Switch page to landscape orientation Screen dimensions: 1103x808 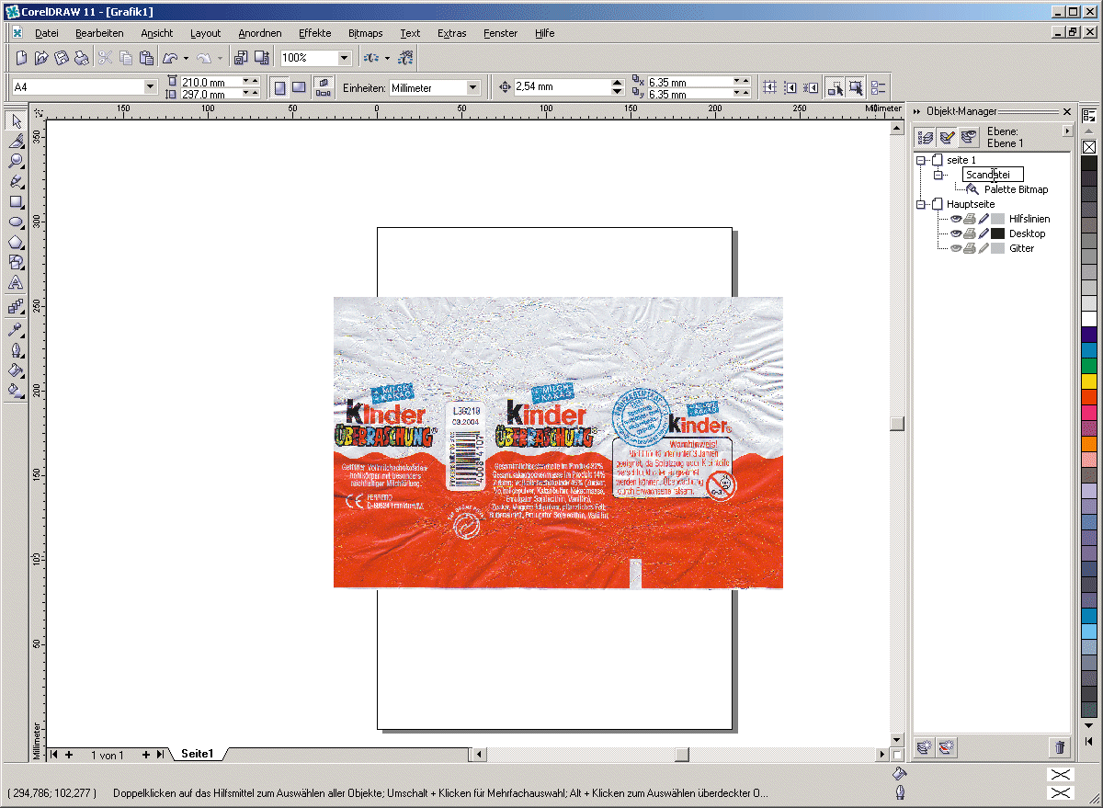299,87
